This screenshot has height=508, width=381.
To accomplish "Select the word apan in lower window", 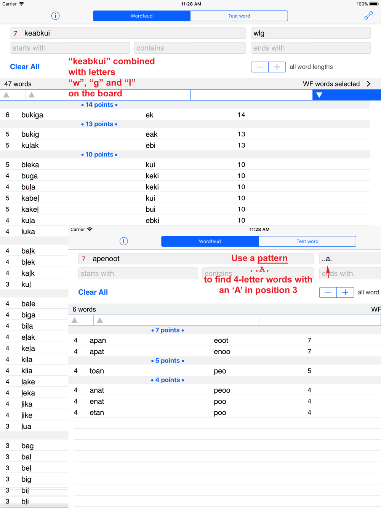I will pos(98,340).
